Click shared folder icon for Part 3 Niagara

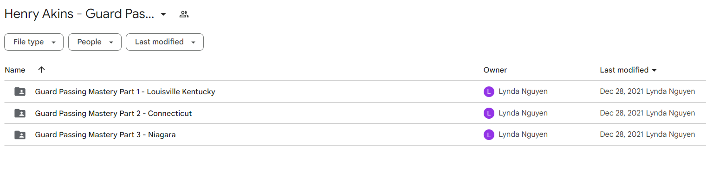[20, 135]
